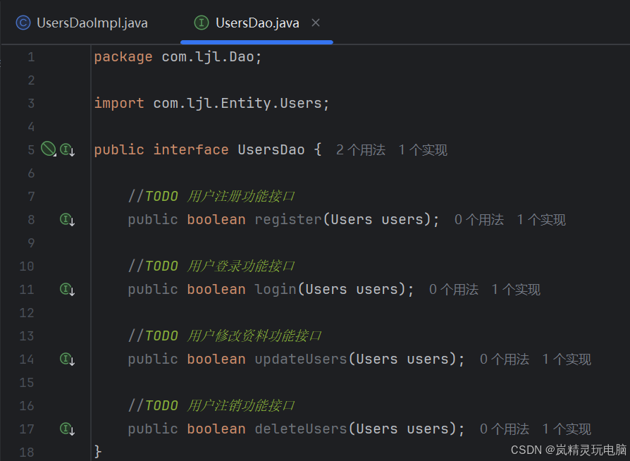Go to register implementation gutter icon line 8
The image size is (630, 461).
coord(67,219)
